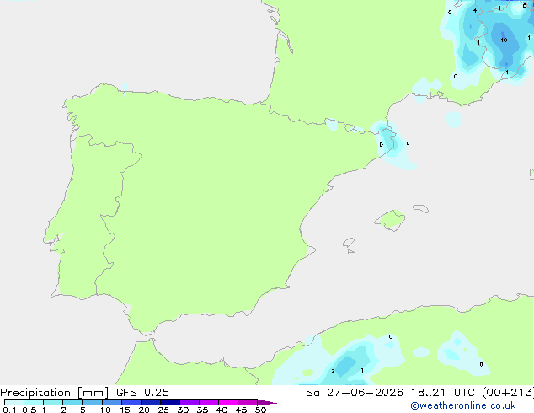Click the Ibiza island outline
Viewport: 534px width, 413px height.
click(x=349, y=243)
